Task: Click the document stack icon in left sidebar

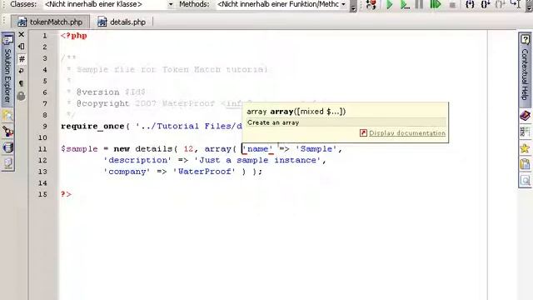Action: (7, 163)
